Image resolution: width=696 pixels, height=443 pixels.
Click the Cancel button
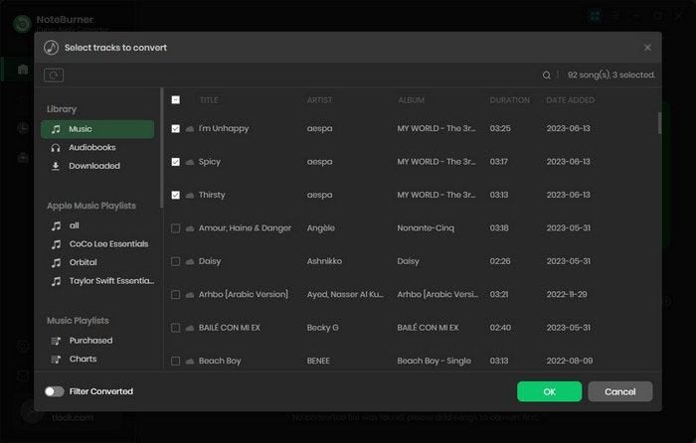coord(620,391)
